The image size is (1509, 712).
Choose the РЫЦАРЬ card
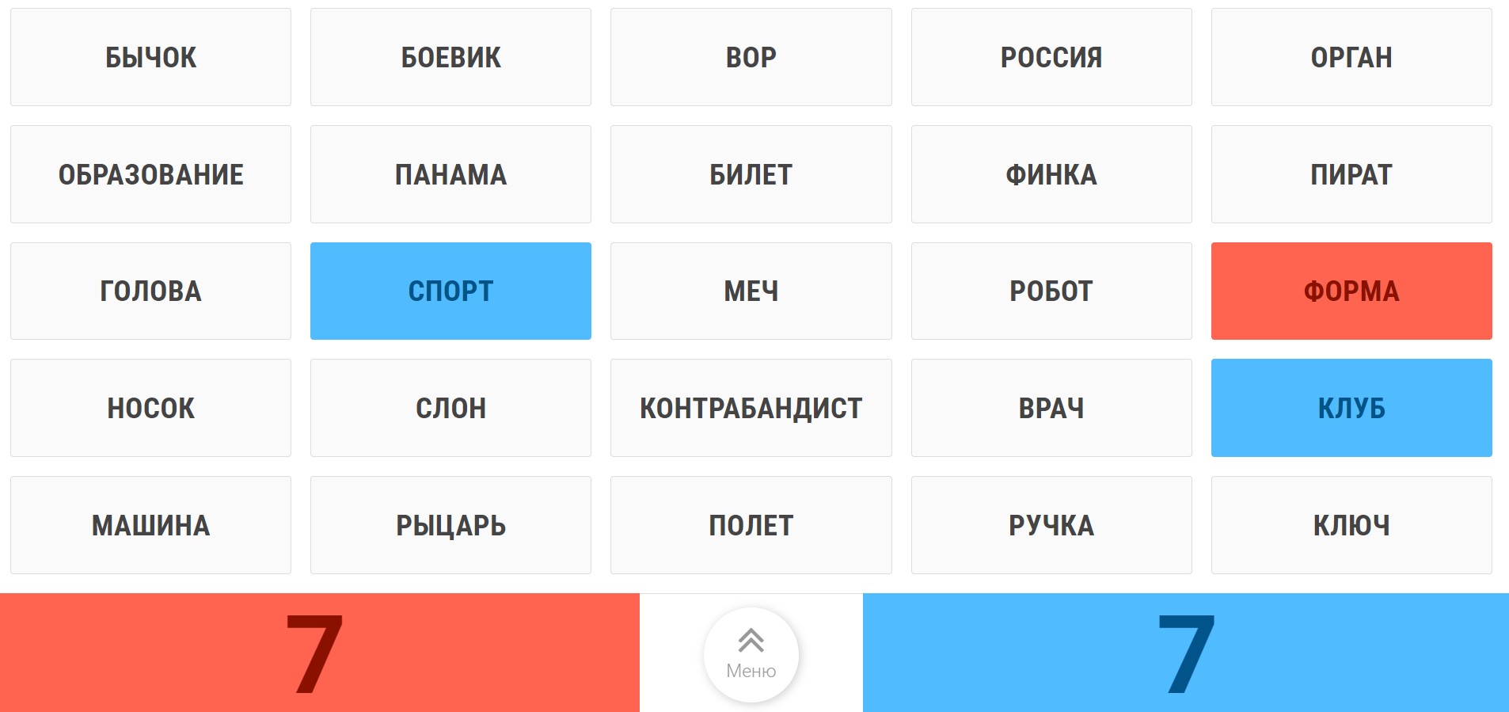click(x=450, y=525)
